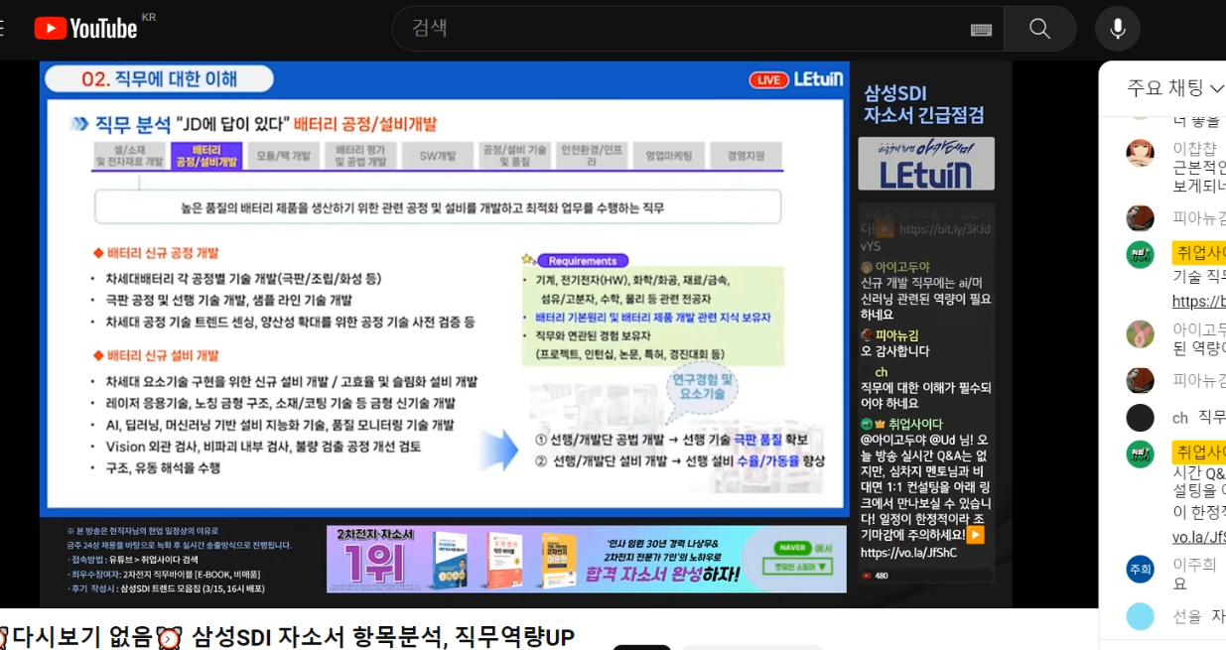Open the on-screen keyboard in search box

[981, 30]
